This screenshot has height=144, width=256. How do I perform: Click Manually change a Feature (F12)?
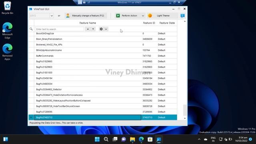point(86,16)
